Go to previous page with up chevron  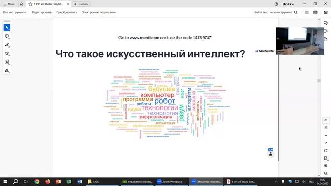(326, 135)
